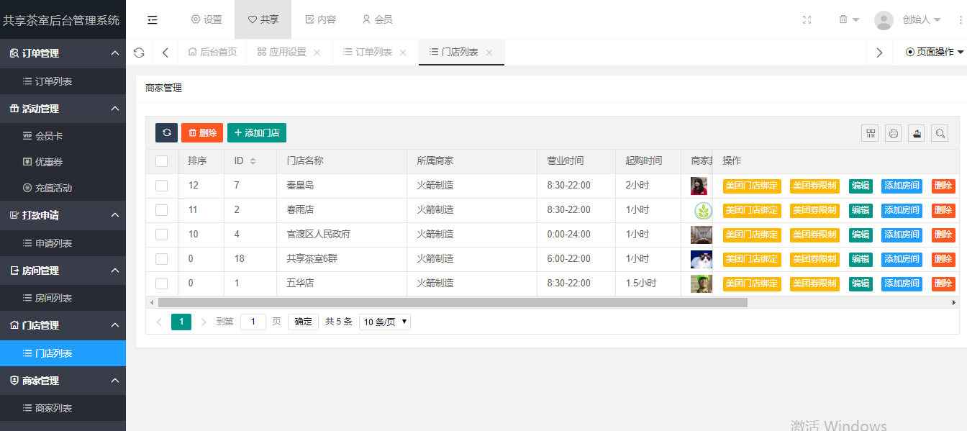
Task: Click the sidebar collapse menu icon
Action: pos(153,20)
